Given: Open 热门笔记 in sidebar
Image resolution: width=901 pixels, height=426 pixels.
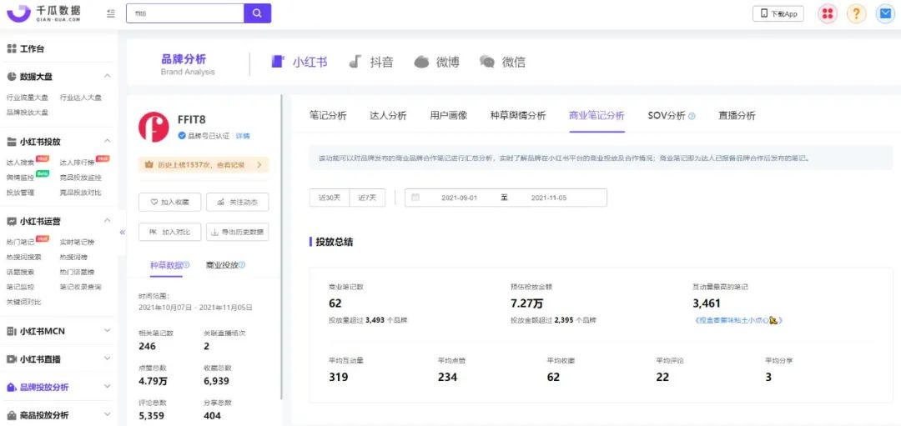Looking at the screenshot, I should coord(21,243).
